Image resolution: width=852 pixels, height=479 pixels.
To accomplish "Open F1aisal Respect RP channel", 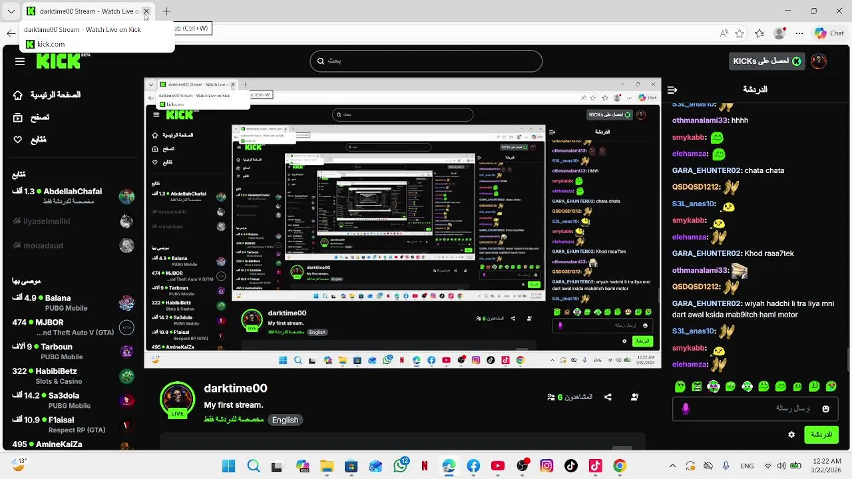I will [73, 424].
